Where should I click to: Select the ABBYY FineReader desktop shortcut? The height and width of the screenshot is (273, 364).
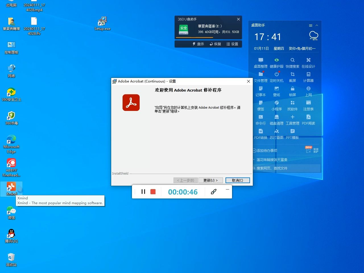coord(11,167)
